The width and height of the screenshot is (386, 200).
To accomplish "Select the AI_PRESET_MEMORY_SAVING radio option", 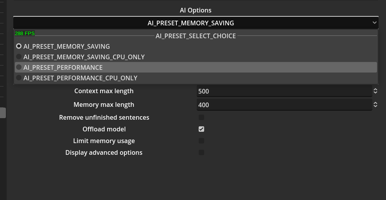I will tap(19, 46).
